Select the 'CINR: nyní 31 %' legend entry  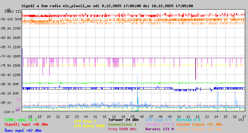[21, 120]
